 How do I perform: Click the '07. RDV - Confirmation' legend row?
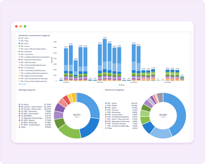tap(35, 125)
